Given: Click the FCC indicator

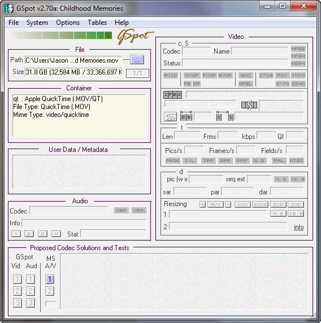Looking at the screenshot, I should 282,76.
